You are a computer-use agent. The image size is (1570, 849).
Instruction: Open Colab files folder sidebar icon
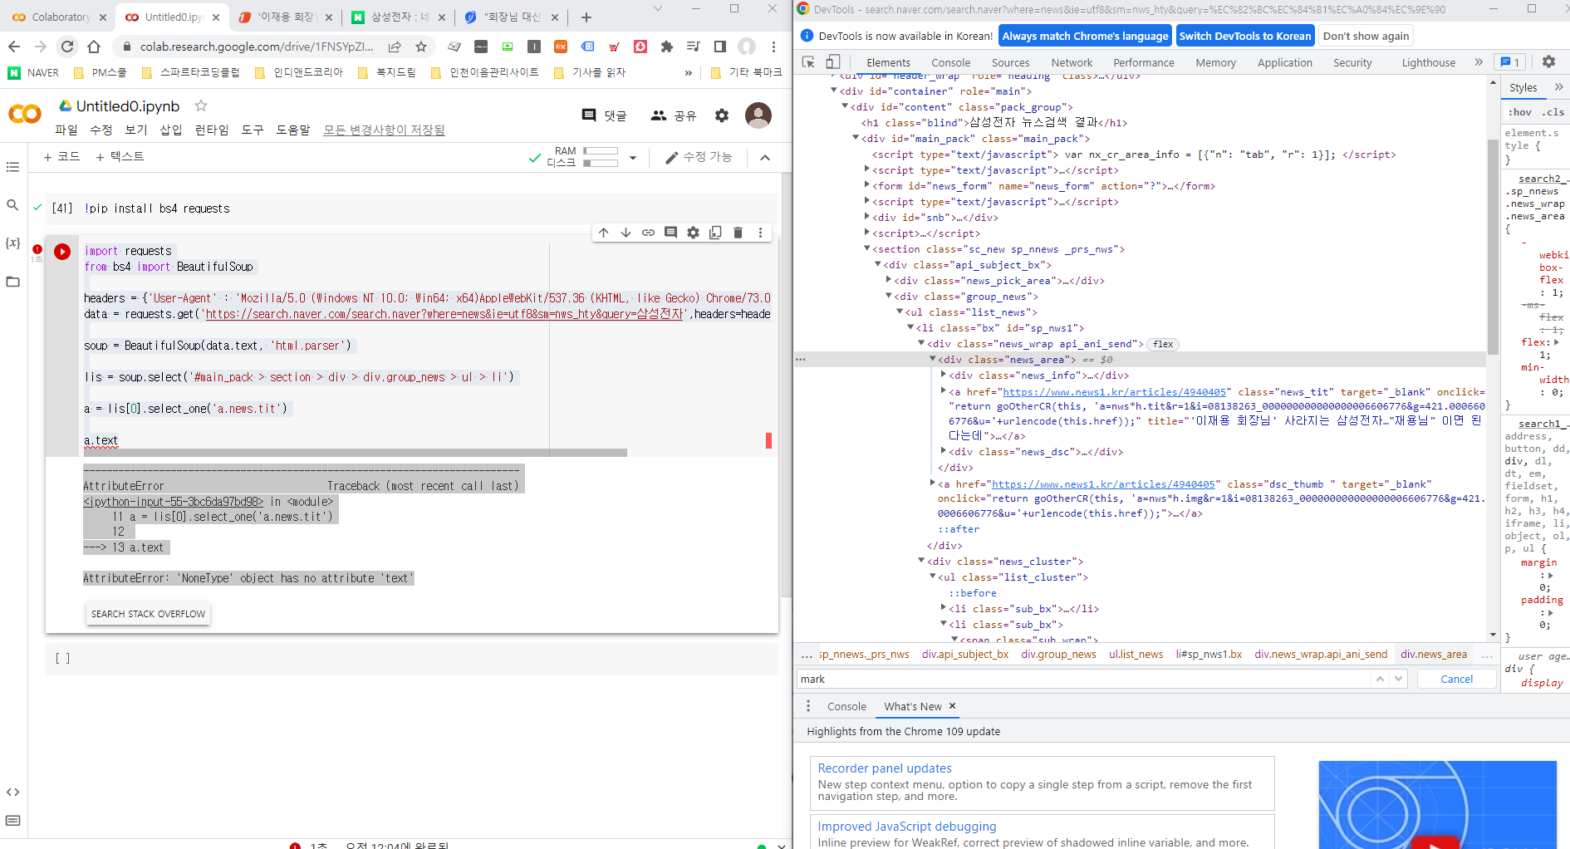12,282
